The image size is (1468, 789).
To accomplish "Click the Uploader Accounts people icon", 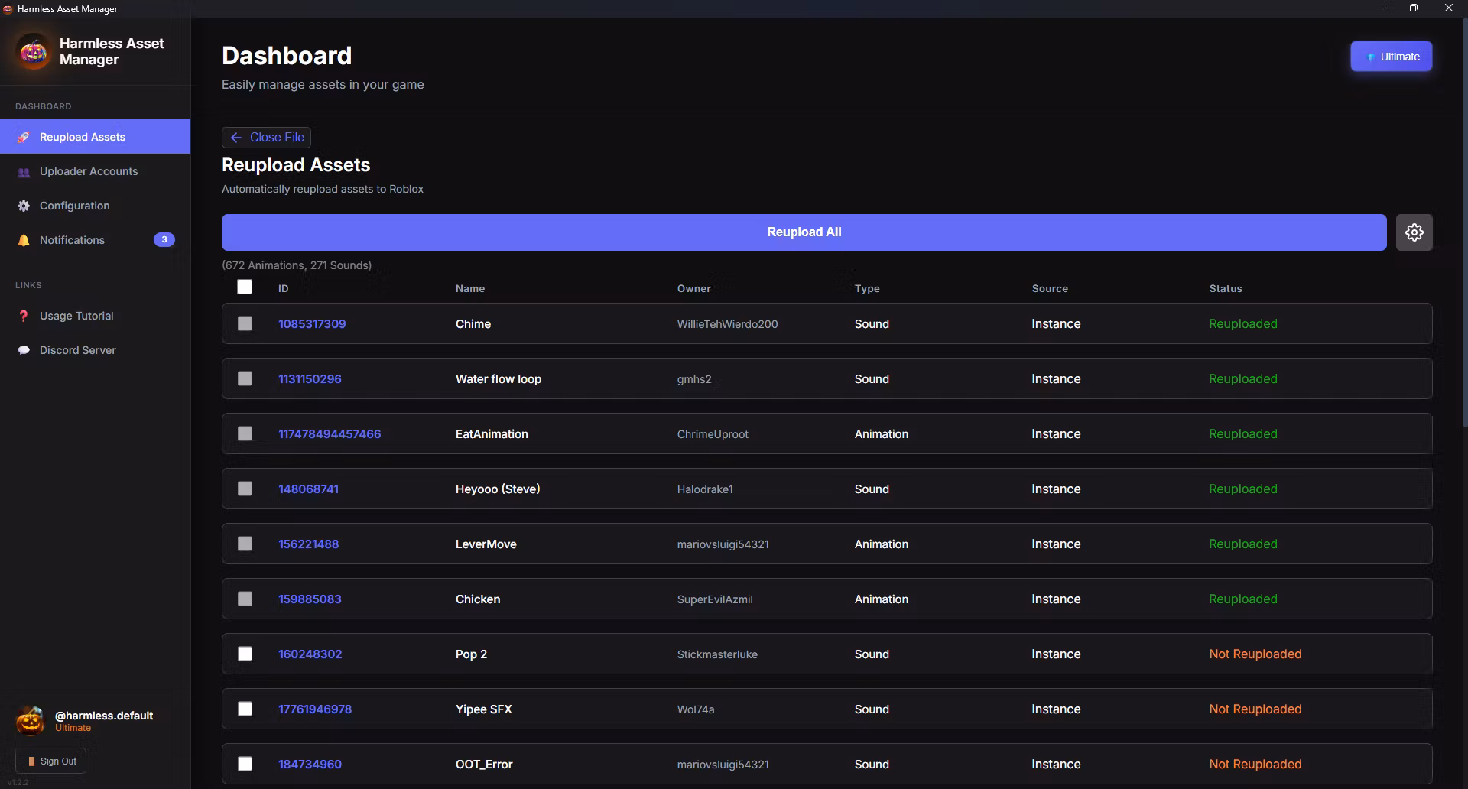I will click(x=24, y=172).
